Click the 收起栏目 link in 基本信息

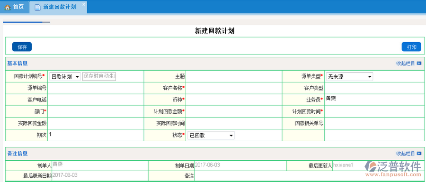pos(406,64)
